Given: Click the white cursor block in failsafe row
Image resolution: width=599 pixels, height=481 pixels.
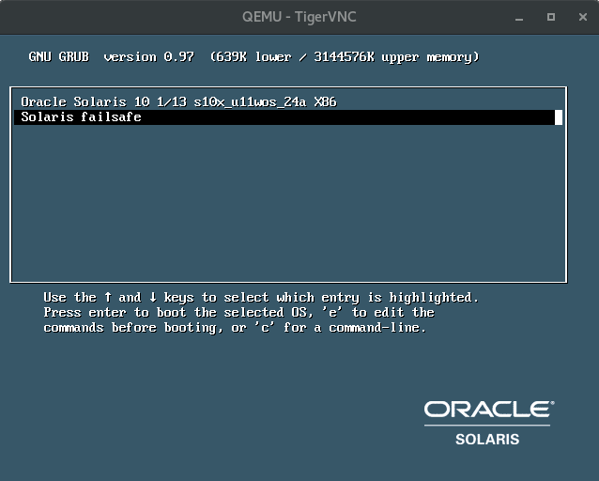Looking at the screenshot, I should (559, 117).
